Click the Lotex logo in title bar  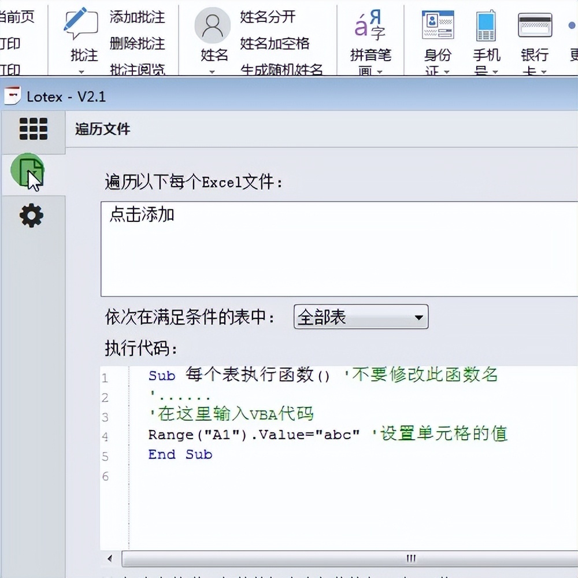click(13, 96)
